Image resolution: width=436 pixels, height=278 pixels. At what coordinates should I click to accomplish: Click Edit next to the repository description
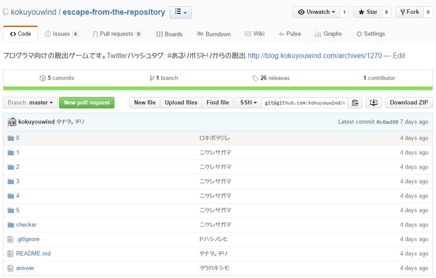[x=399, y=56]
